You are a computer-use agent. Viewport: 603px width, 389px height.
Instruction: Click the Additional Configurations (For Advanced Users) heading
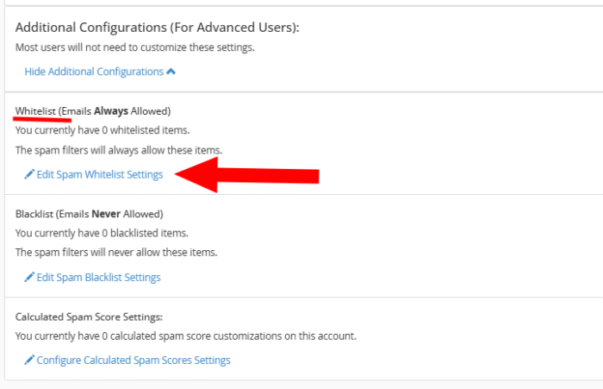pos(158,28)
